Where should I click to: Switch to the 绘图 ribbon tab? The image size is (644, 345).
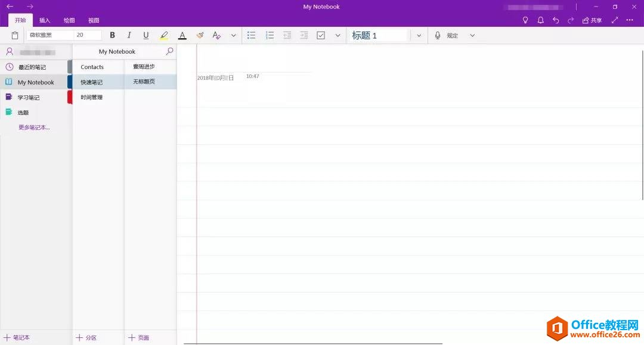[69, 20]
